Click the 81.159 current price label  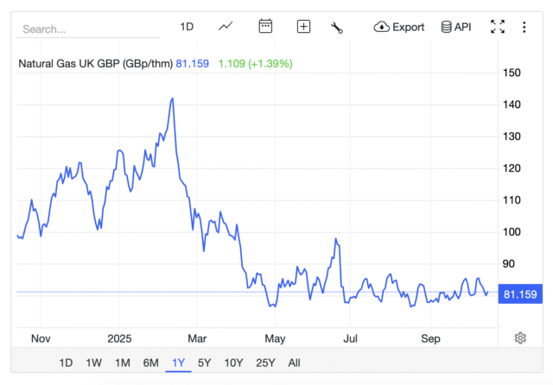(520, 294)
